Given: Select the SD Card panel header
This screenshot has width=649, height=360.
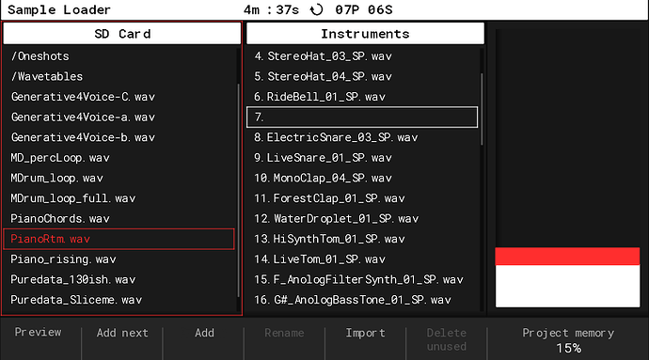Looking at the screenshot, I should pyautogui.click(x=122, y=34).
